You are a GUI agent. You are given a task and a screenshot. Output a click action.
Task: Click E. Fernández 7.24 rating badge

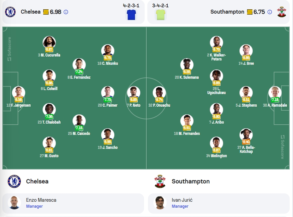coord(79,72)
